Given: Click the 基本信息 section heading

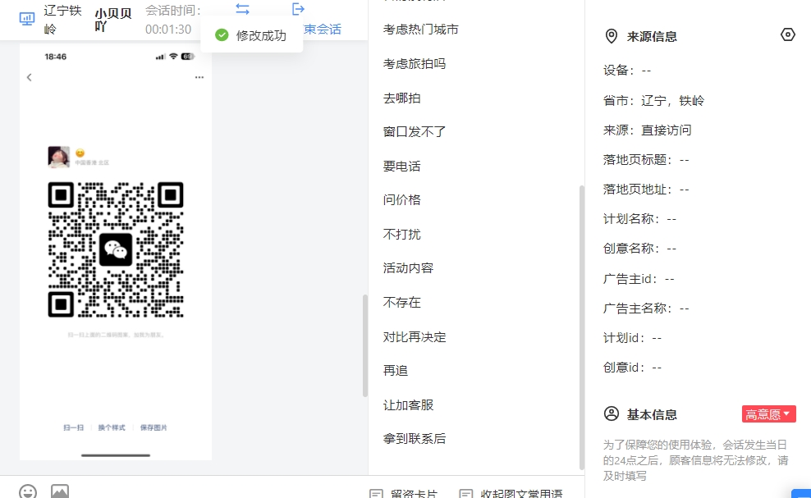Looking at the screenshot, I should (652, 415).
